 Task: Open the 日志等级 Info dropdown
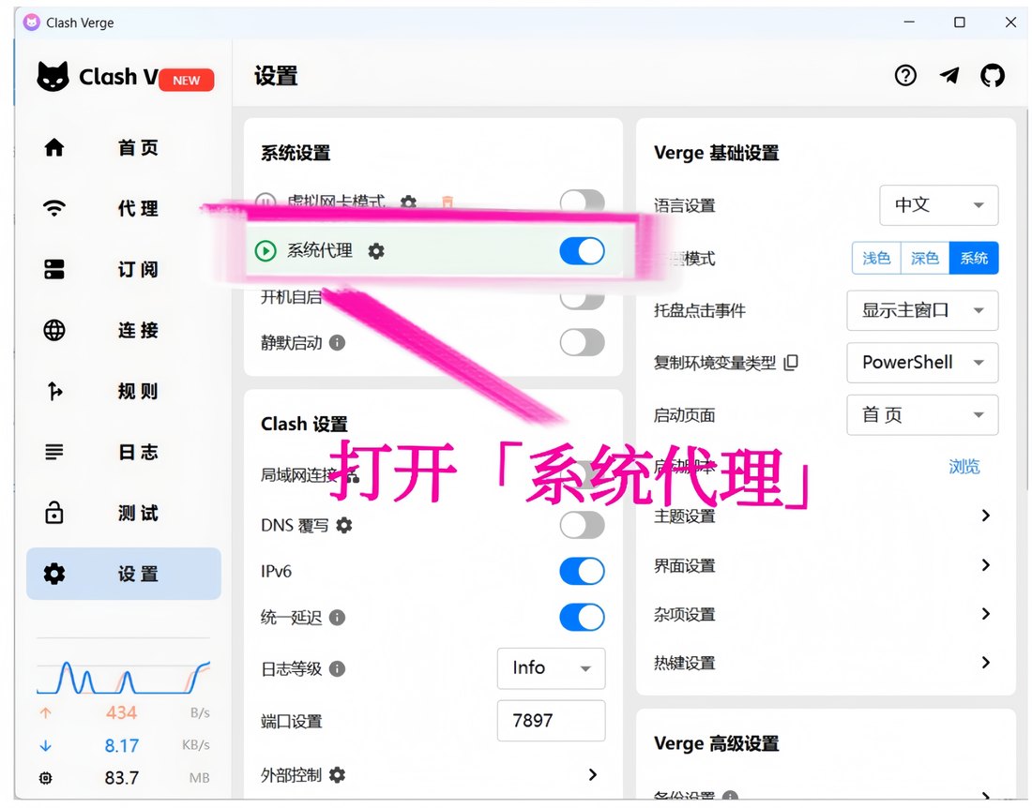[551, 668]
